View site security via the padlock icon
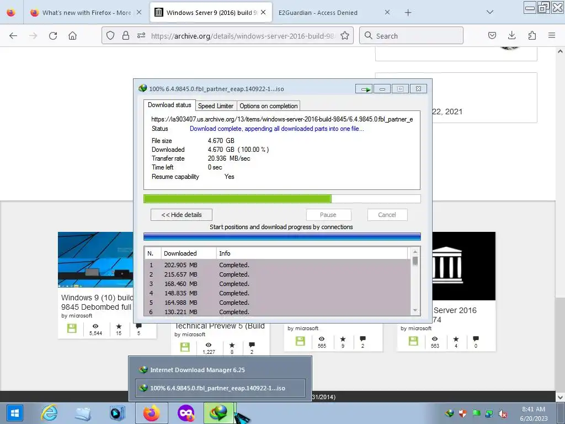This screenshot has height=424, width=565. point(125,36)
